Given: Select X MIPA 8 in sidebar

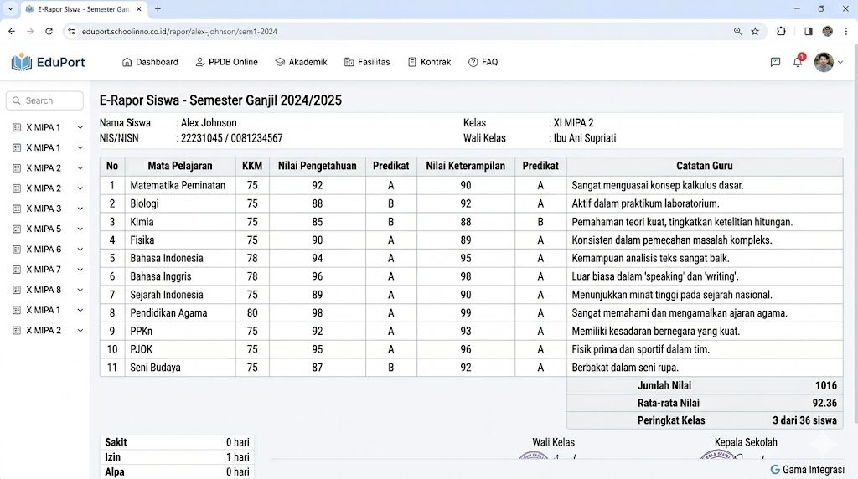Looking at the screenshot, I should pos(44,290).
